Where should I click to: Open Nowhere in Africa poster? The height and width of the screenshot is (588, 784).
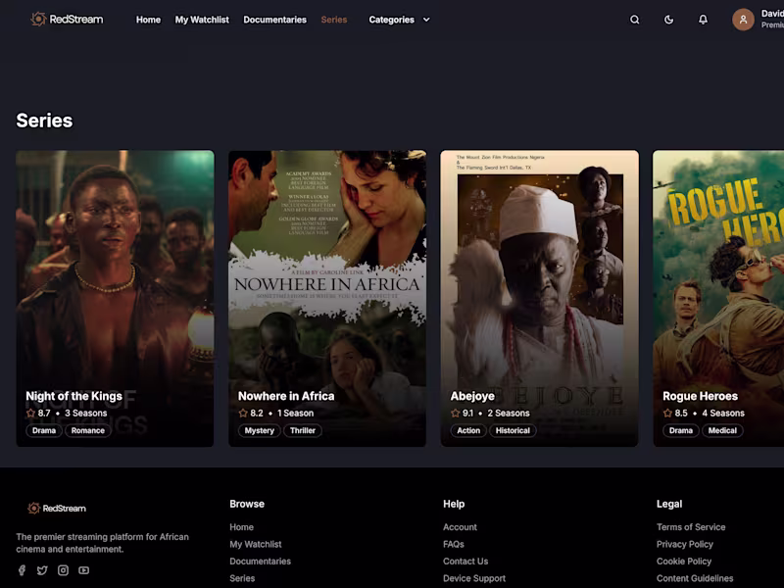[x=327, y=299]
